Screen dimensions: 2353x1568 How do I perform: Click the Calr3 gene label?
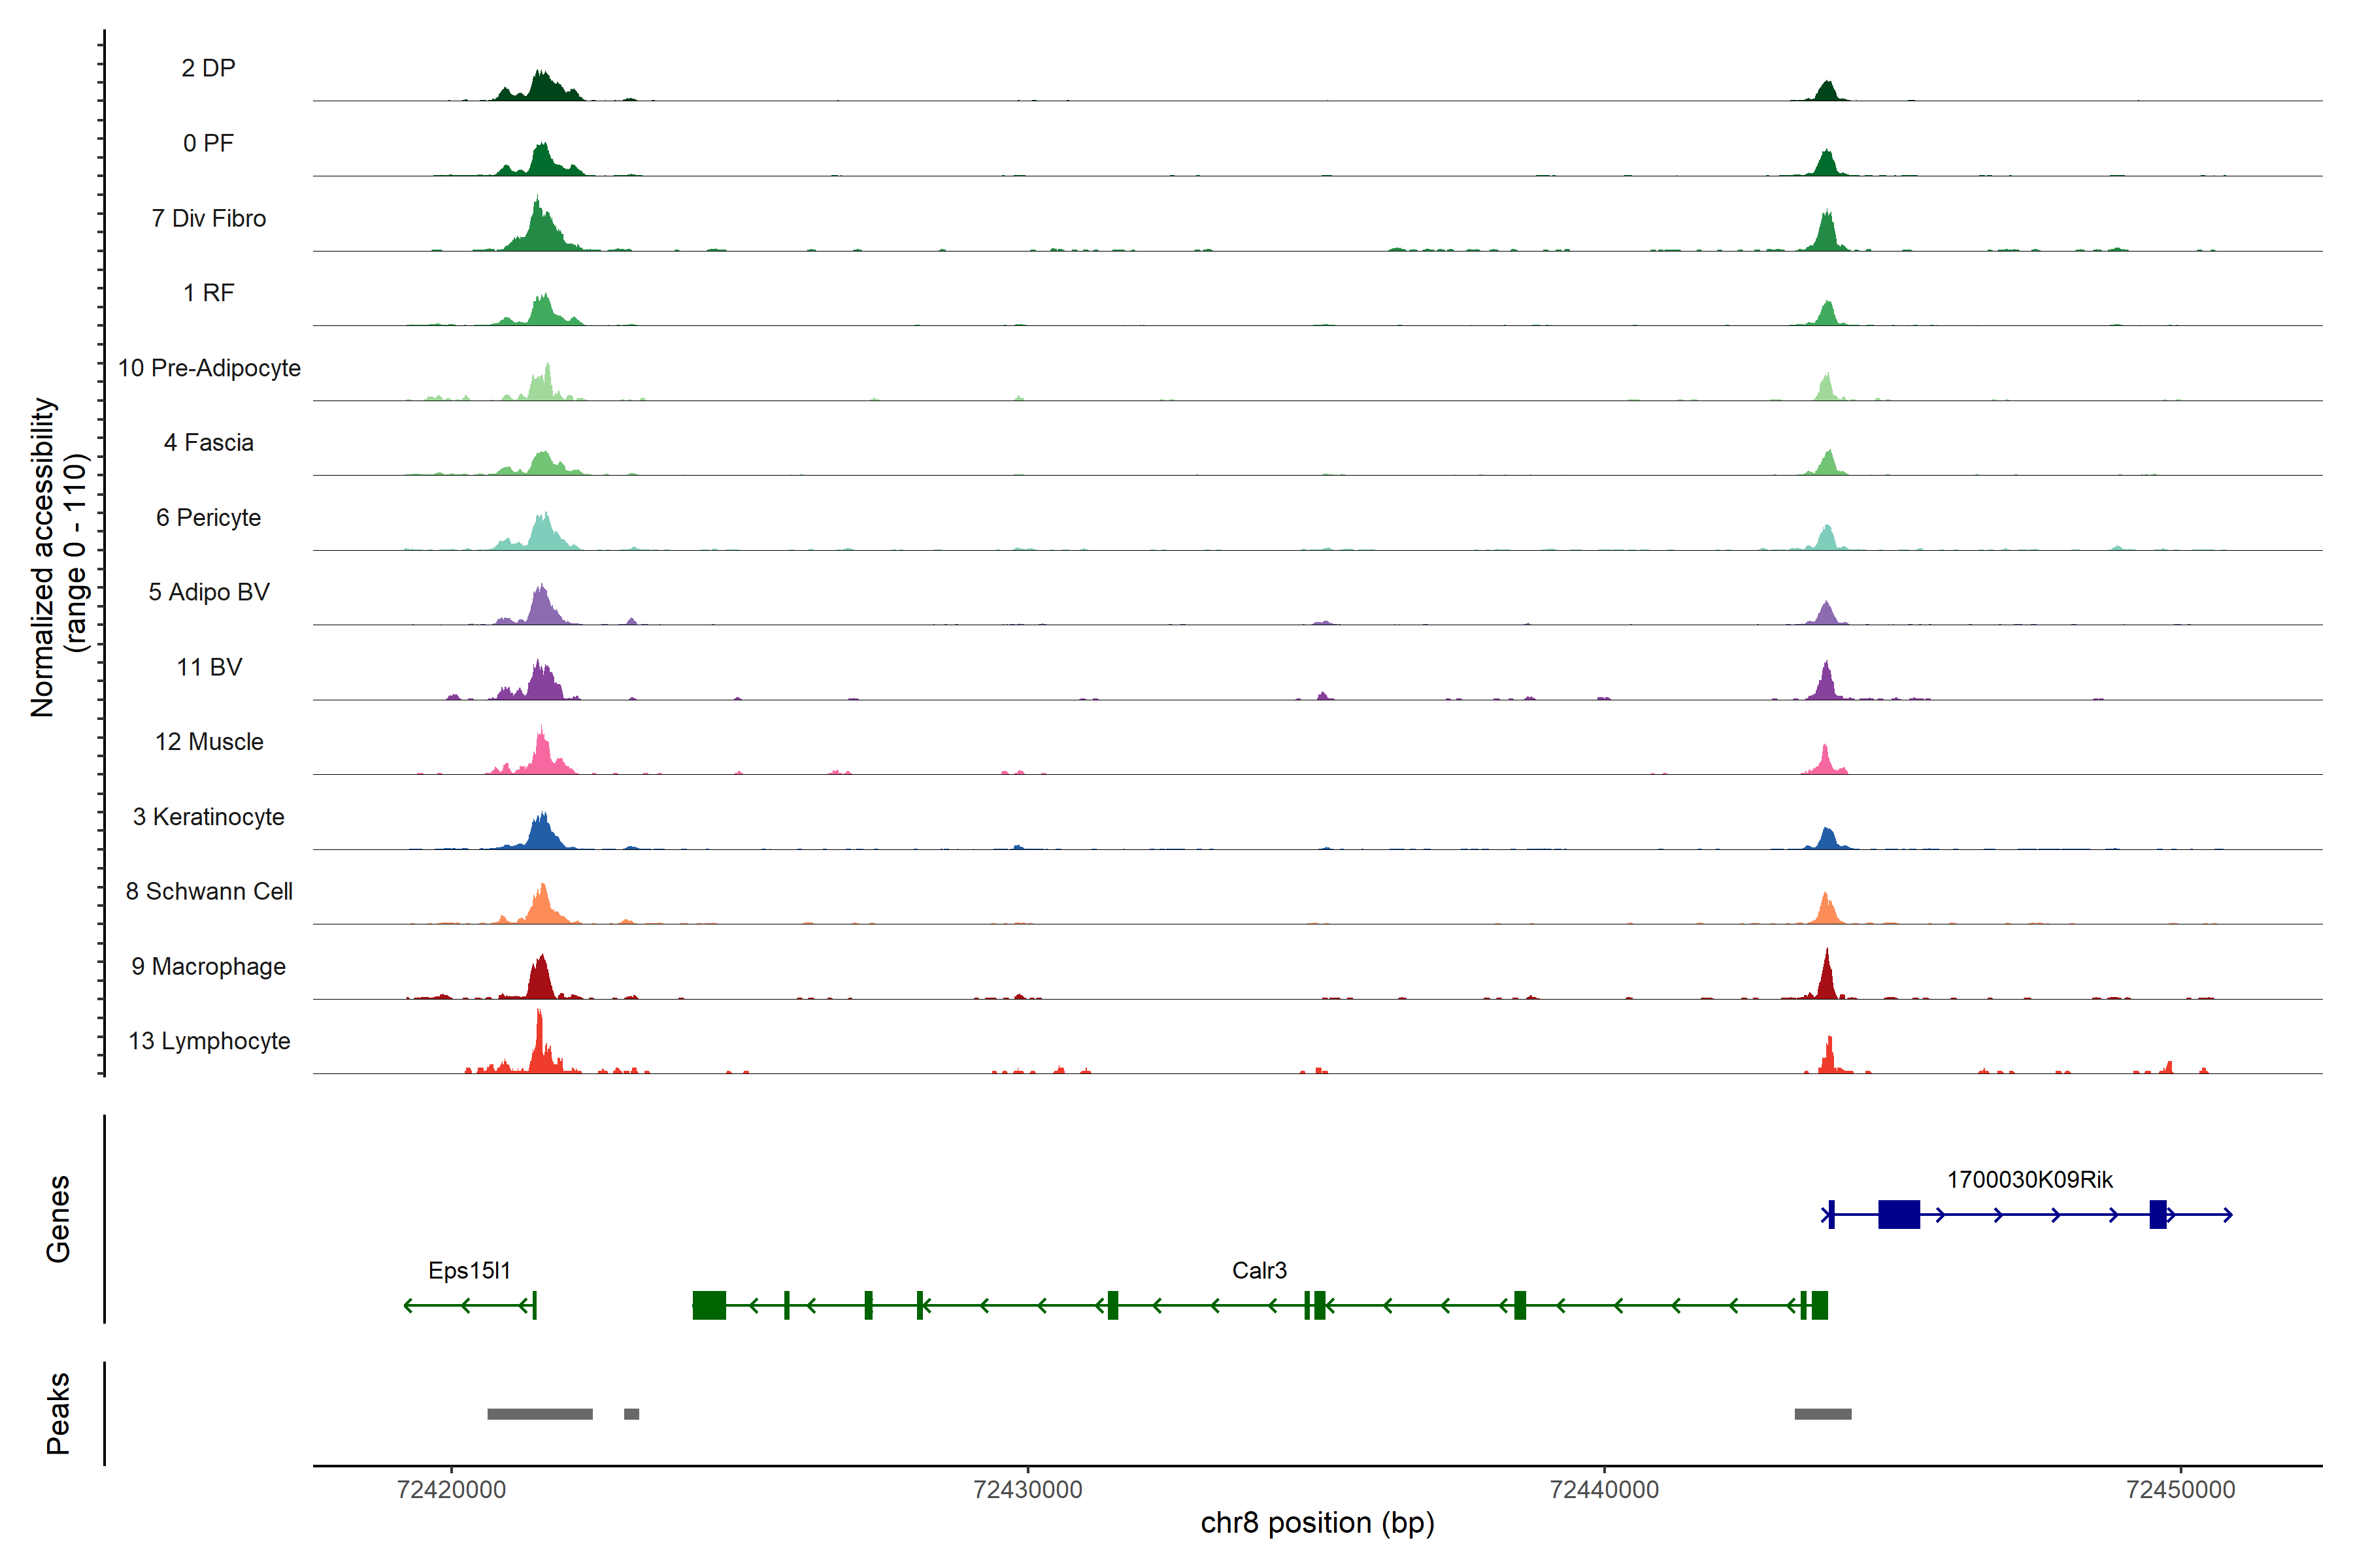click(x=1259, y=1270)
